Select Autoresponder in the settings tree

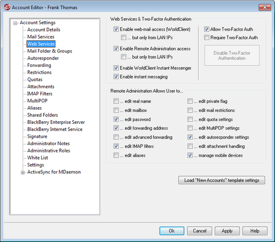pyautogui.click(x=43, y=58)
